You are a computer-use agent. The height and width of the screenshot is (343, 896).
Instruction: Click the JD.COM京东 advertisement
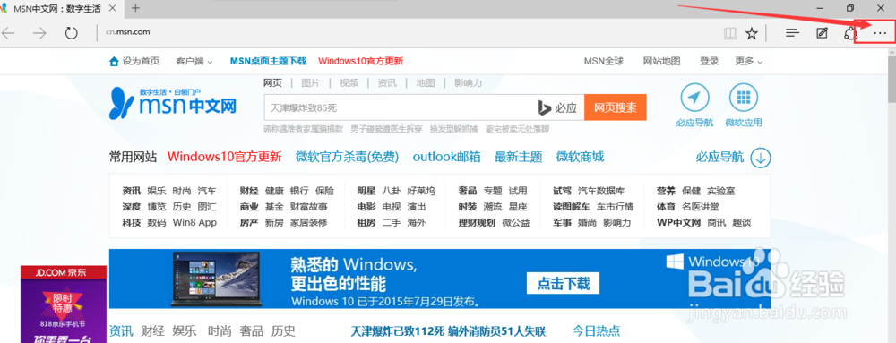[x=64, y=304]
